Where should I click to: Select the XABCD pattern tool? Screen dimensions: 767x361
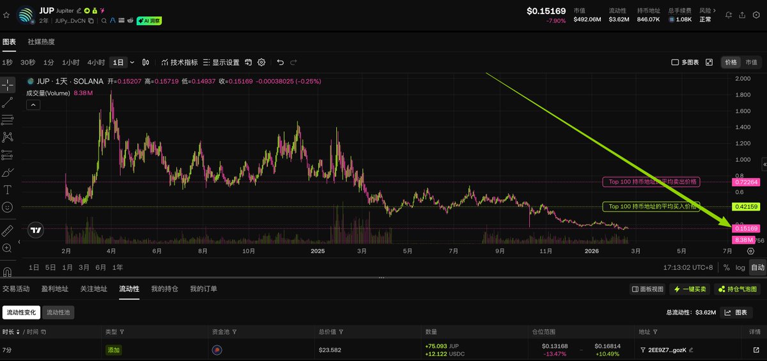click(x=8, y=137)
